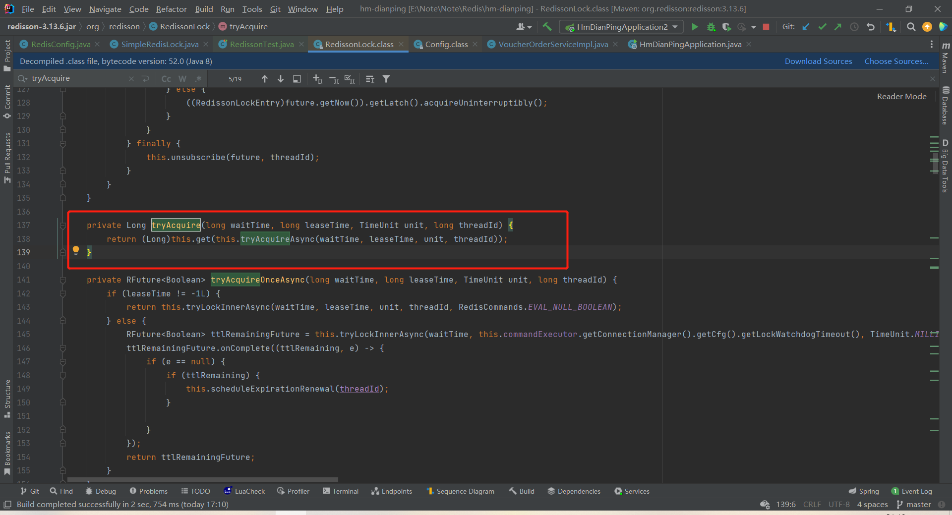
Task: Switch to the SimpleRedisLock.java tab
Action: 160,45
